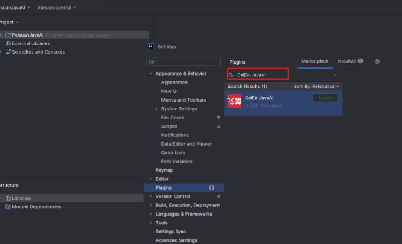The width and height of the screenshot is (402, 244).
Task: Click the Scratches and Consoles icon
Action: coord(8,52)
